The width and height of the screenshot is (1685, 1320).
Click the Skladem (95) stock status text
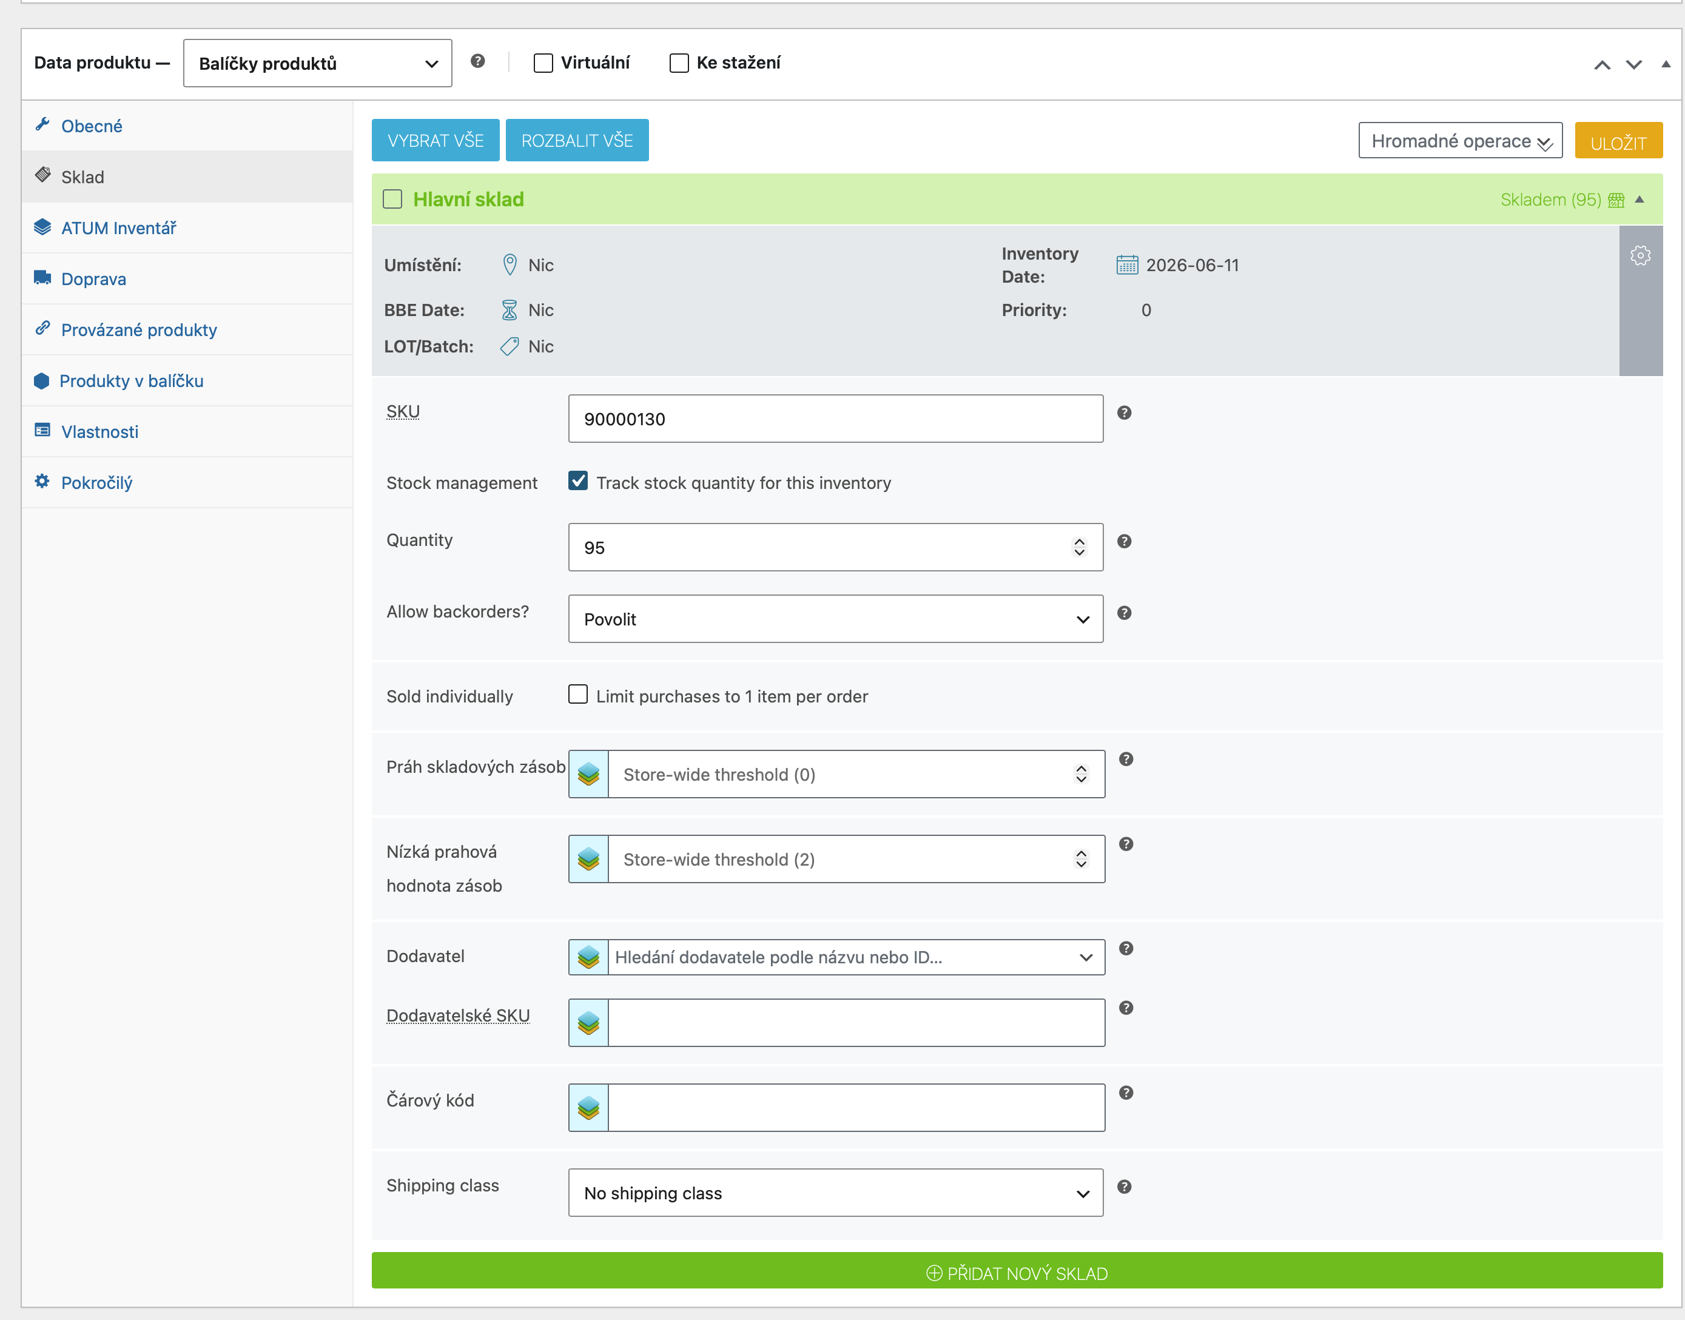tap(1550, 200)
